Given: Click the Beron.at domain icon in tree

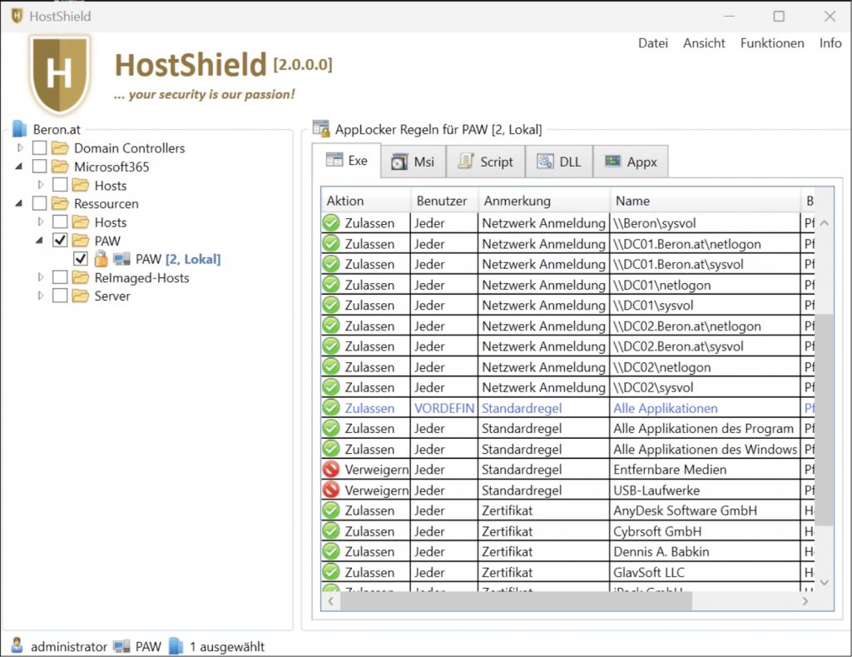Looking at the screenshot, I should point(20,129).
